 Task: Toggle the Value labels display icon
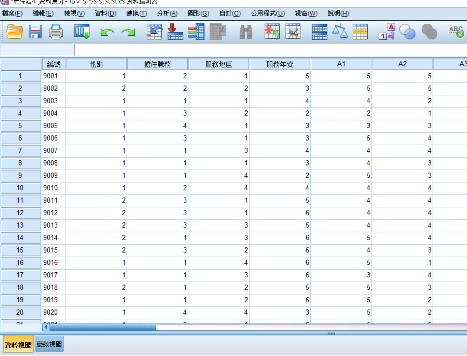tap(387, 32)
